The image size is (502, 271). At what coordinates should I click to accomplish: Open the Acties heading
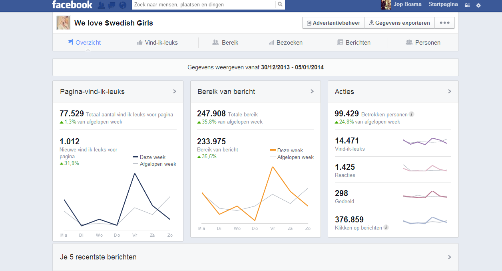click(x=345, y=92)
